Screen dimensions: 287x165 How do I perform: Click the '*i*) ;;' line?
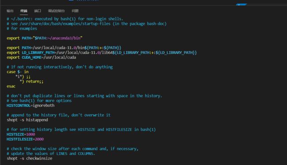(x=23, y=77)
